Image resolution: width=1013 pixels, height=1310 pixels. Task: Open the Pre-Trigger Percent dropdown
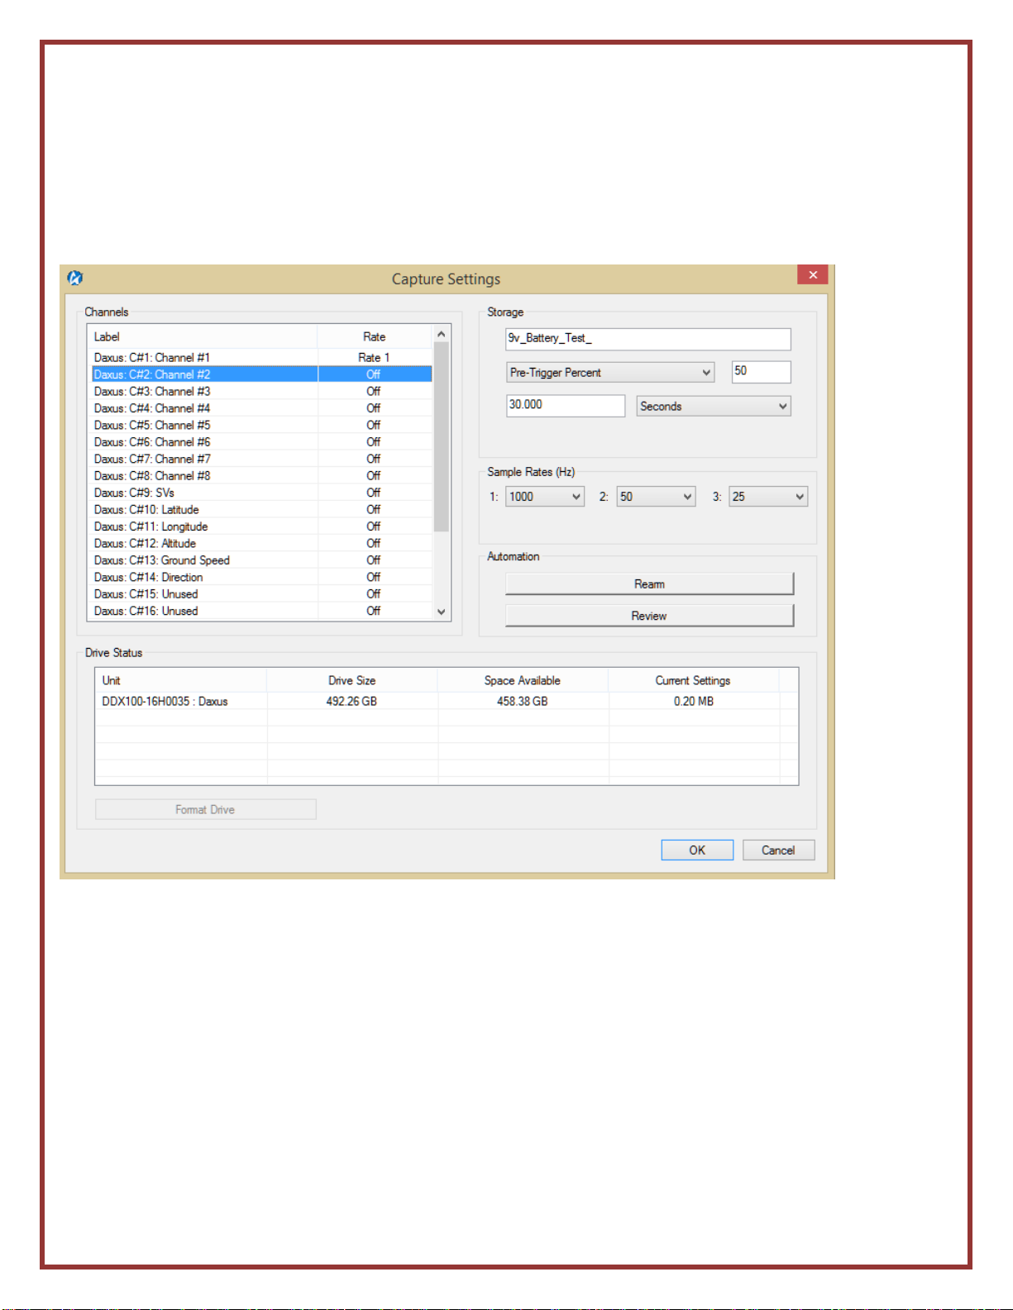click(610, 373)
